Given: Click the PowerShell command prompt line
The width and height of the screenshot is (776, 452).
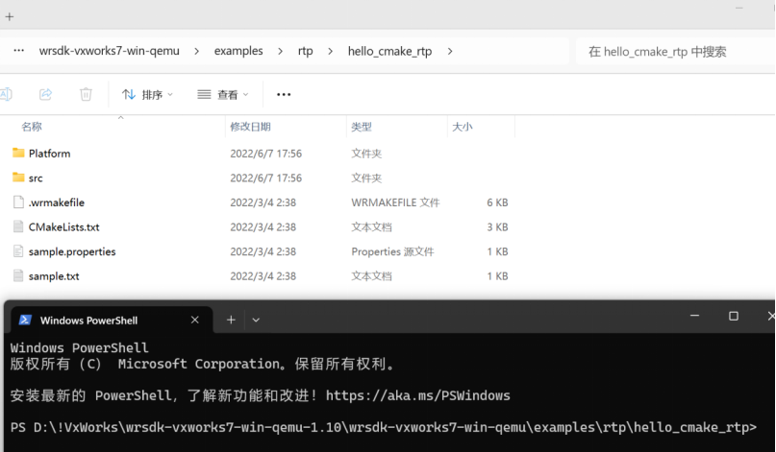Looking at the screenshot, I should pyautogui.click(x=384, y=427).
